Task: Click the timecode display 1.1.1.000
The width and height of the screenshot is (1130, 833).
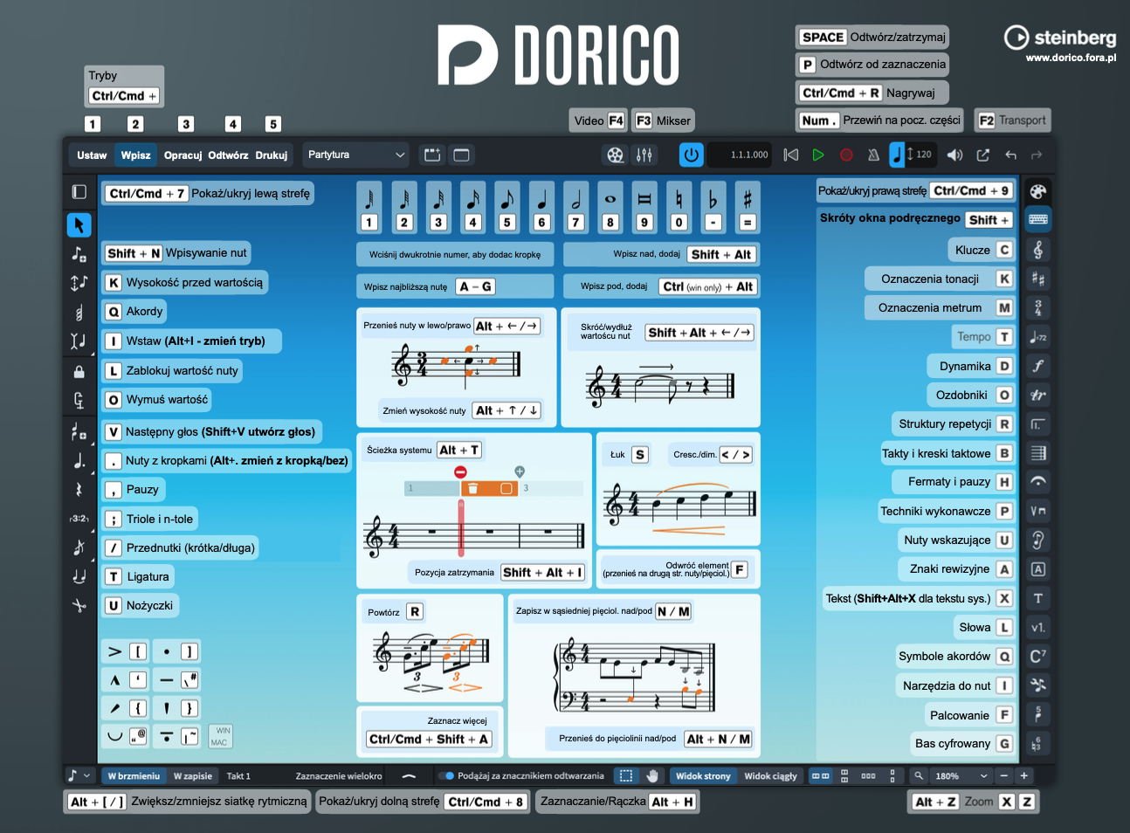Action: click(740, 155)
